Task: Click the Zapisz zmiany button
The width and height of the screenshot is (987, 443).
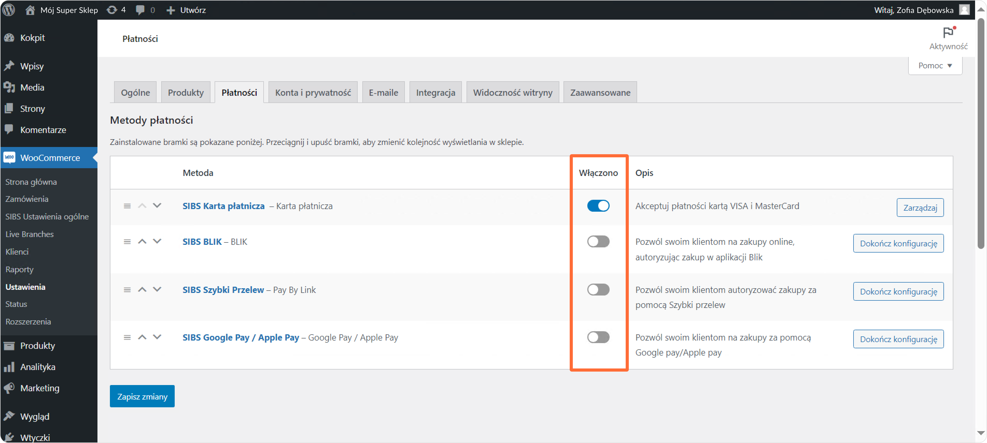Action: tap(142, 396)
